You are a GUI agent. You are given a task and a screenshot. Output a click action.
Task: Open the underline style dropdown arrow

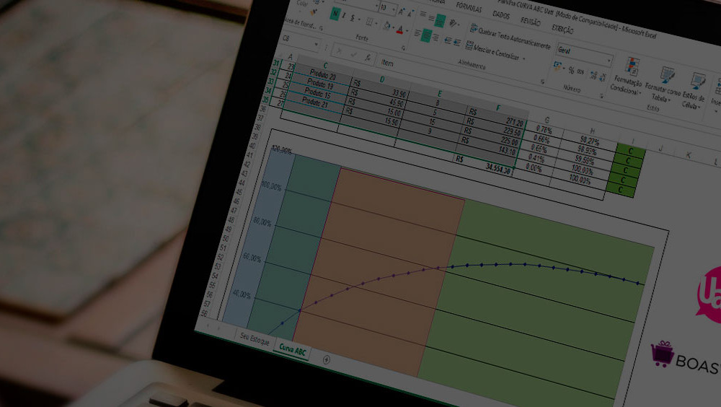click(x=358, y=19)
